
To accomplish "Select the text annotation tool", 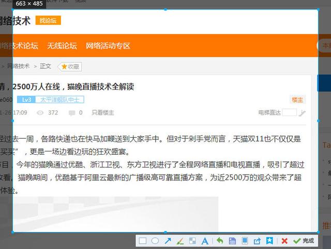I will coord(205,241).
